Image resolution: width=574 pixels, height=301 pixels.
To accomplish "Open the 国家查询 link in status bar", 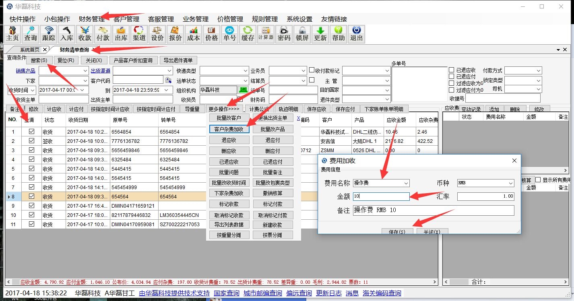I will pyautogui.click(x=226, y=293).
